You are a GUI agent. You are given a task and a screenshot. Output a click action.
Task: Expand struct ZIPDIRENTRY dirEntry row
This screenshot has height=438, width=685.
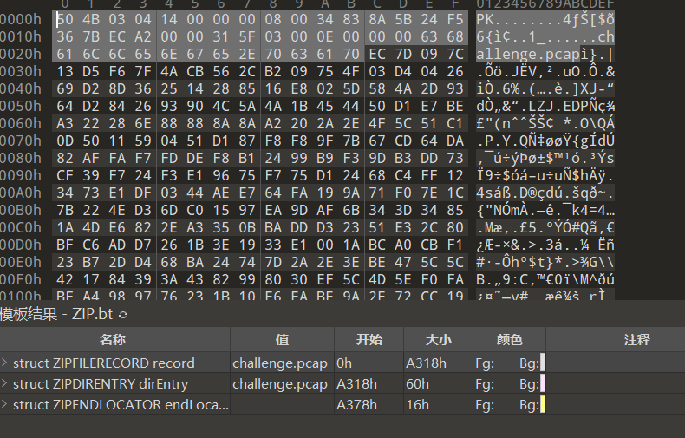[5, 383]
